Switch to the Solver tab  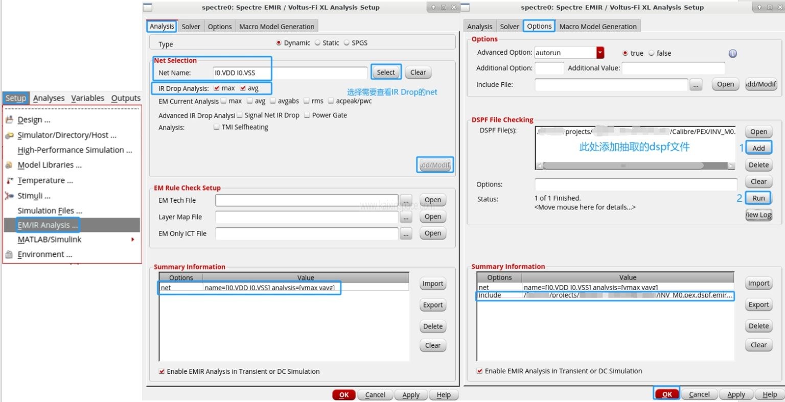(x=191, y=26)
